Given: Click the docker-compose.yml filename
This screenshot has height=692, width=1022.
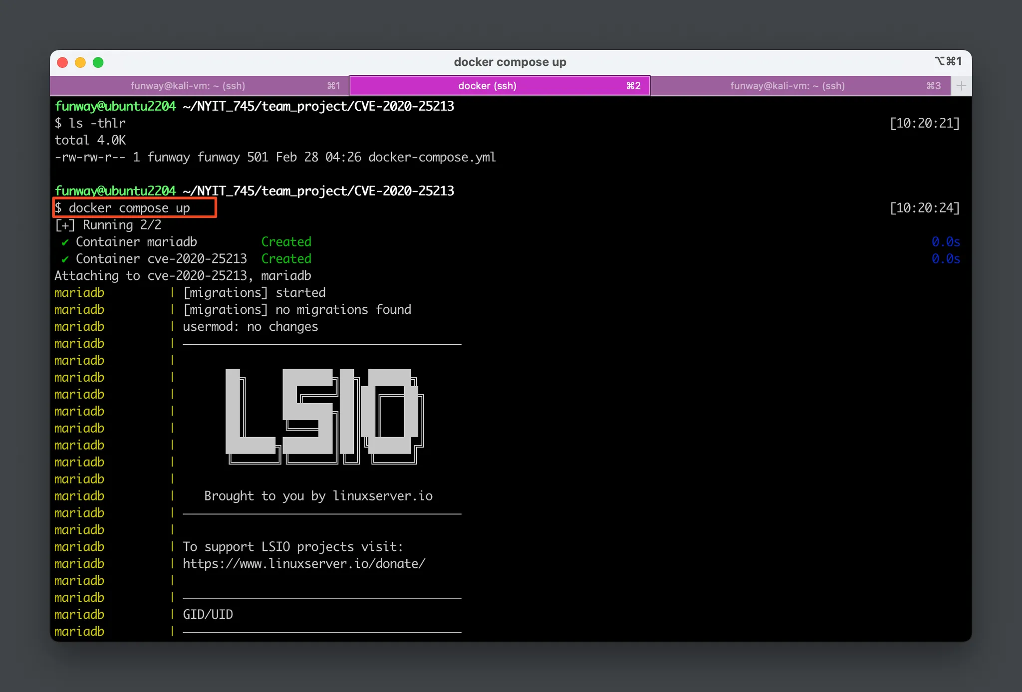Looking at the screenshot, I should click(432, 157).
